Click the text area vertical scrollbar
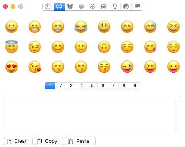 [177, 116]
